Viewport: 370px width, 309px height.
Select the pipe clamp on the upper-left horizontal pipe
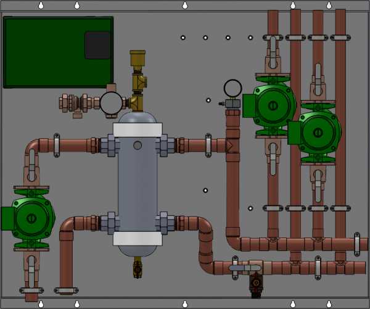57,145
